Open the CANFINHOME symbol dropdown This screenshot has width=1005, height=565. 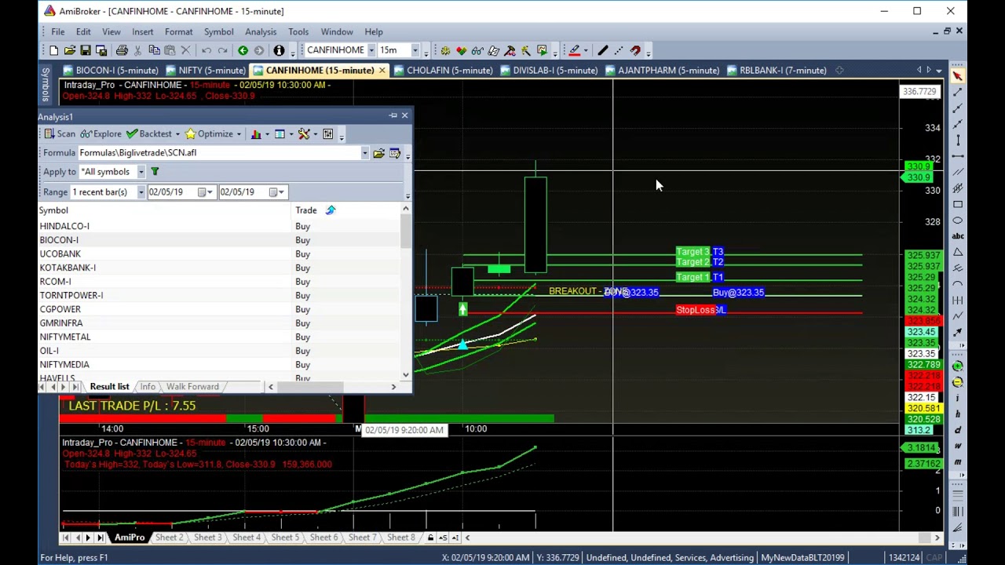pyautogui.click(x=371, y=50)
